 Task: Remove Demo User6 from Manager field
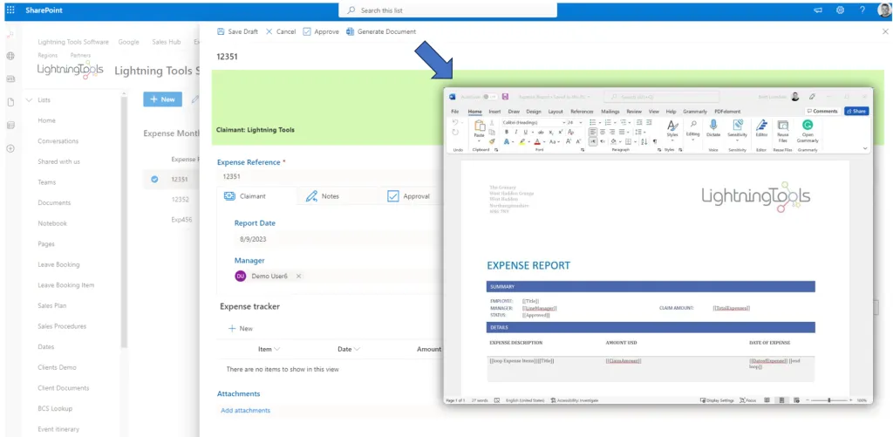[298, 277]
